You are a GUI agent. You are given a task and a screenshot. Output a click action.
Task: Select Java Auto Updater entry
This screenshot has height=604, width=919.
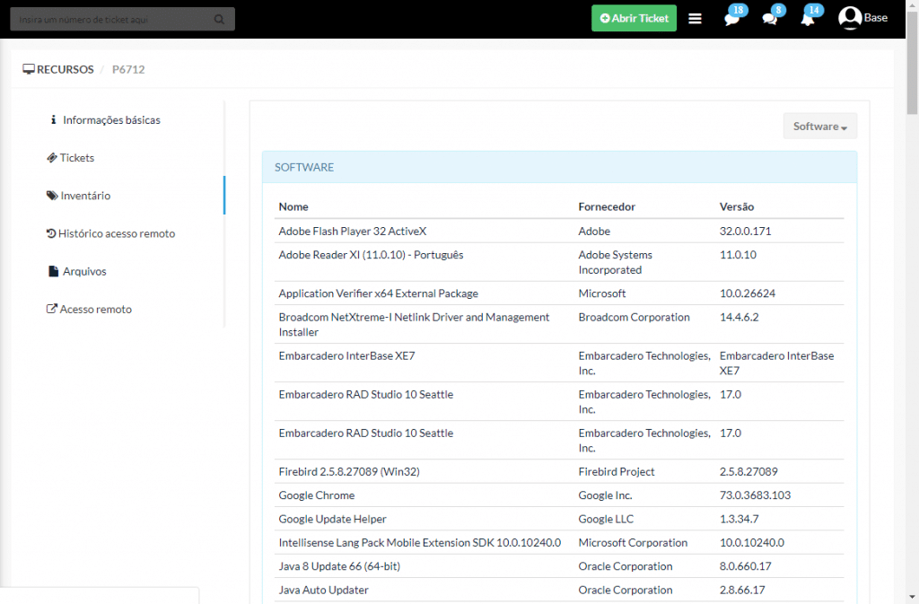323,590
